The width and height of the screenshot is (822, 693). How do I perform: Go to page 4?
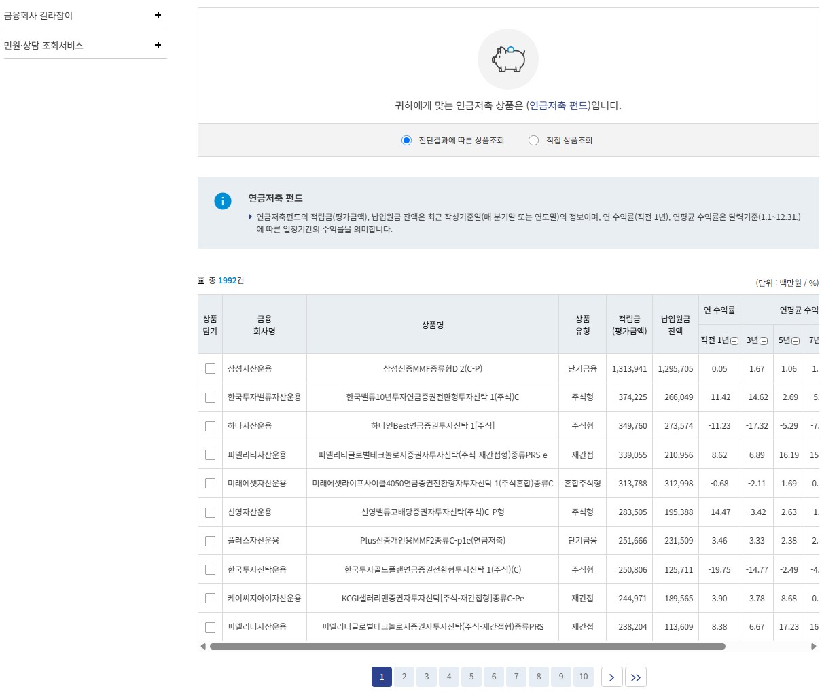[x=449, y=677]
